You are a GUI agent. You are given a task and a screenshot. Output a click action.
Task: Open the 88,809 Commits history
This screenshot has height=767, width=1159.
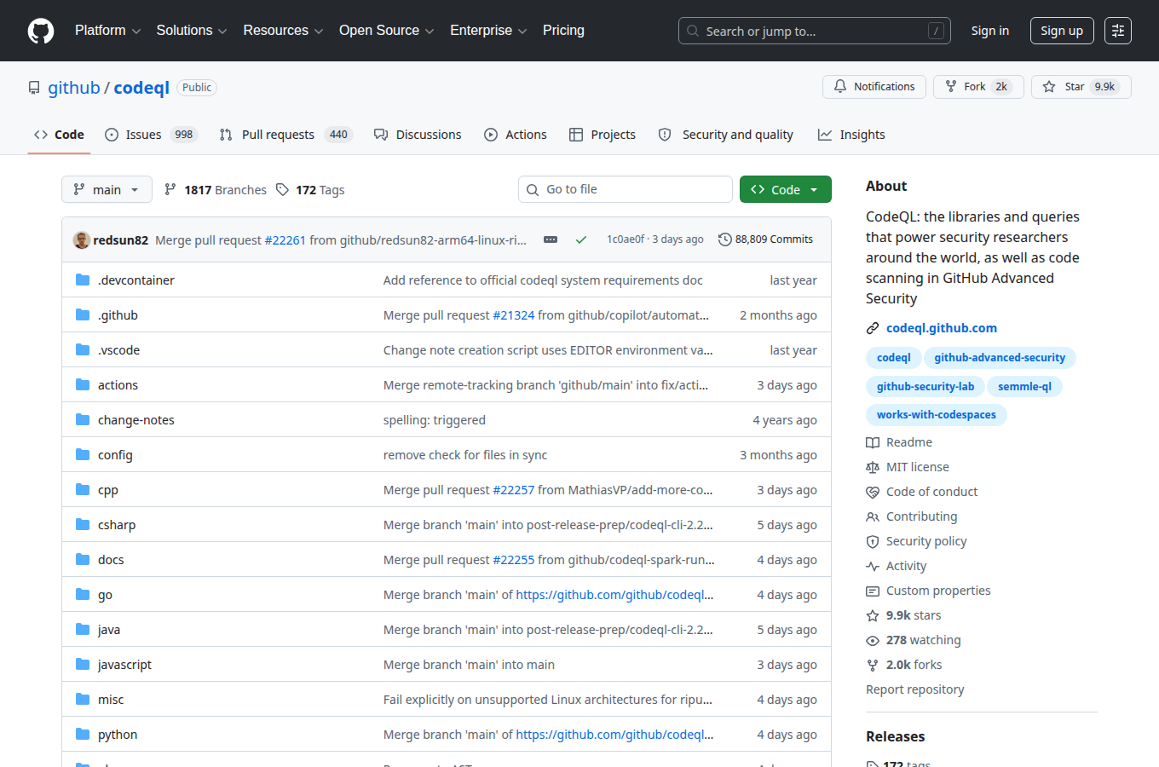[x=766, y=239]
